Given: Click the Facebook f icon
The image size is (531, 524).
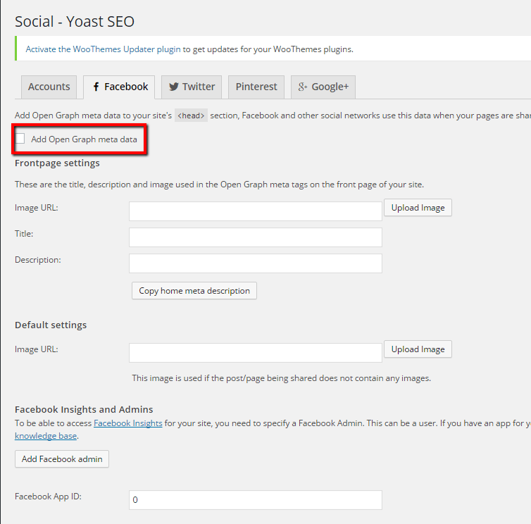Looking at the screenshot, I should pyautogui.click(x=96, y=87).
